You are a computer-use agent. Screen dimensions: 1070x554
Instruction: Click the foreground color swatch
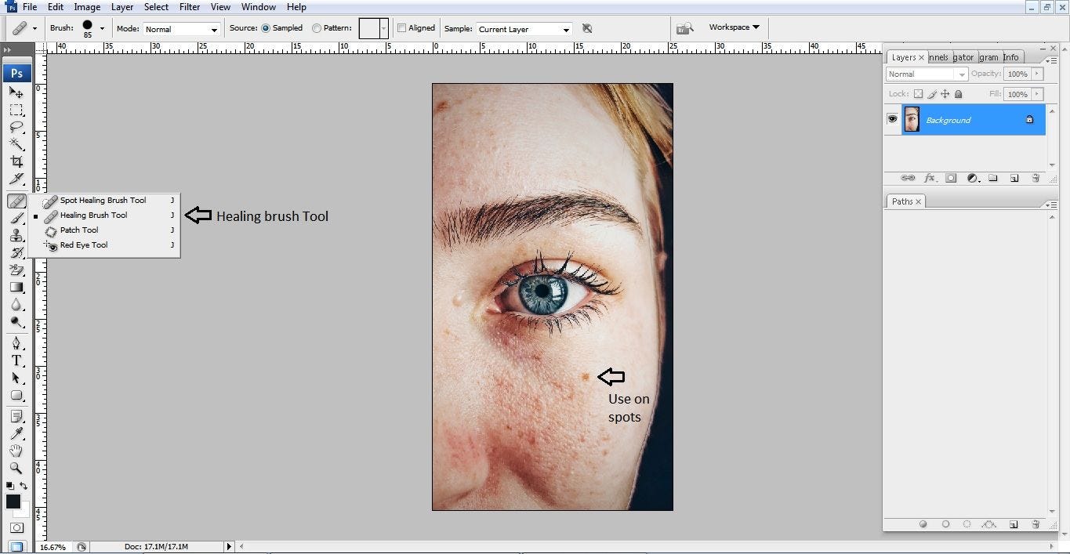click(13, 501)
